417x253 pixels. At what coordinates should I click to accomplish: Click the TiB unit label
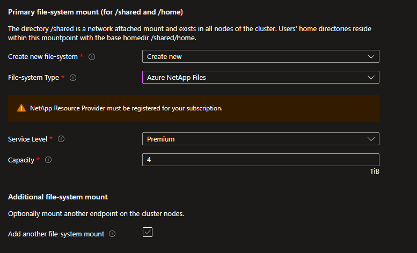tap(374, 172)
